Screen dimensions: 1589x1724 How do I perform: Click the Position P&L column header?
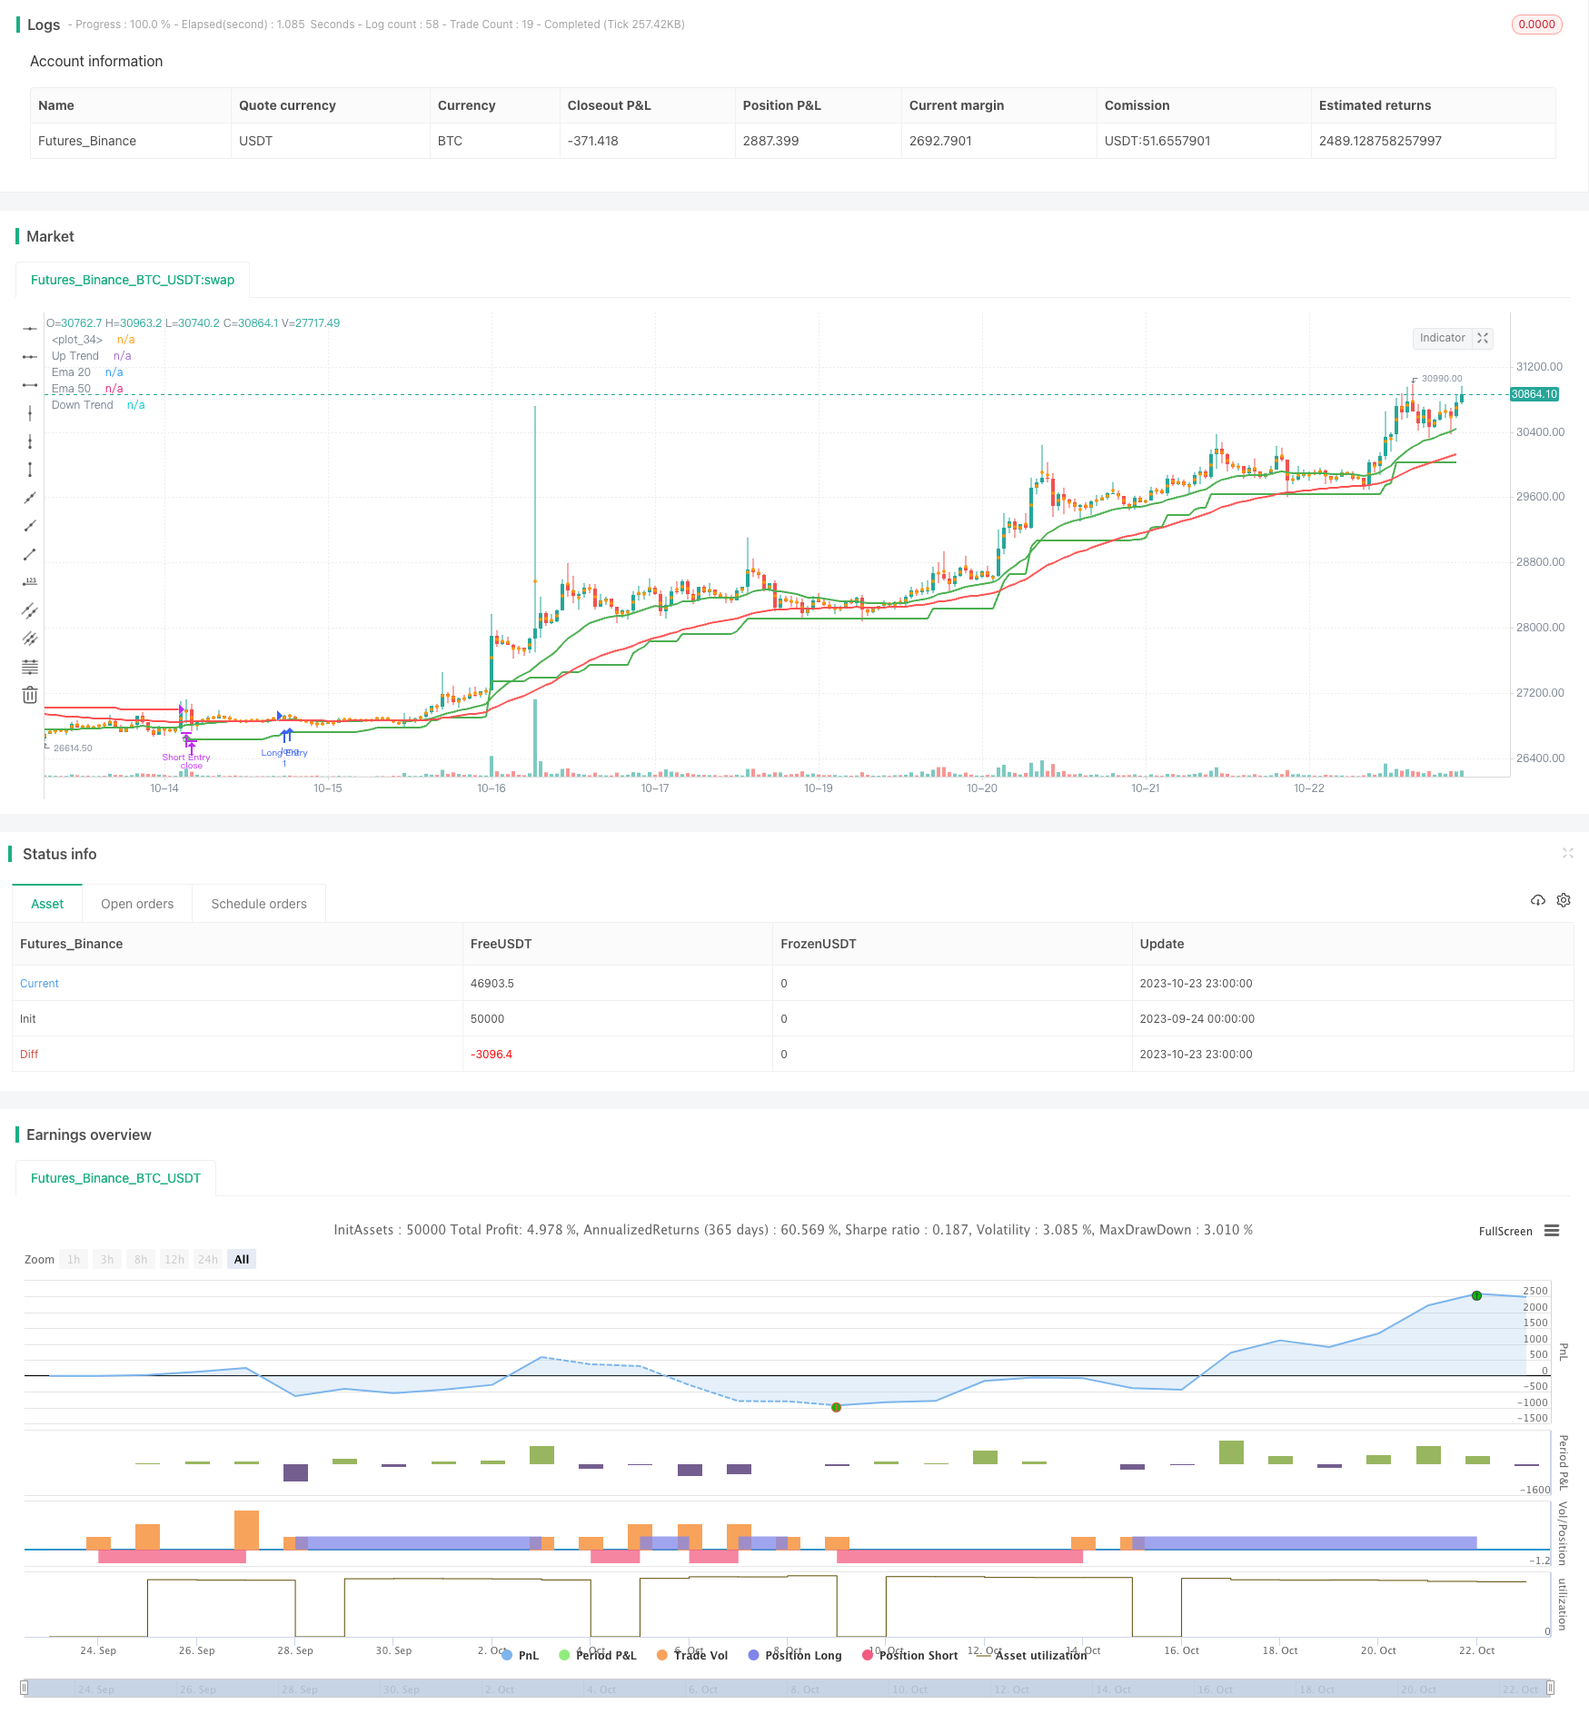[x=782, y=105]
